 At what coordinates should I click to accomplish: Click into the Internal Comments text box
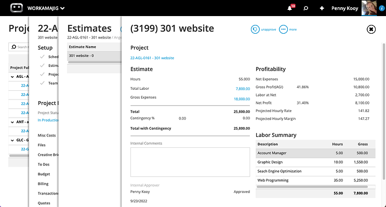(190, 162)
